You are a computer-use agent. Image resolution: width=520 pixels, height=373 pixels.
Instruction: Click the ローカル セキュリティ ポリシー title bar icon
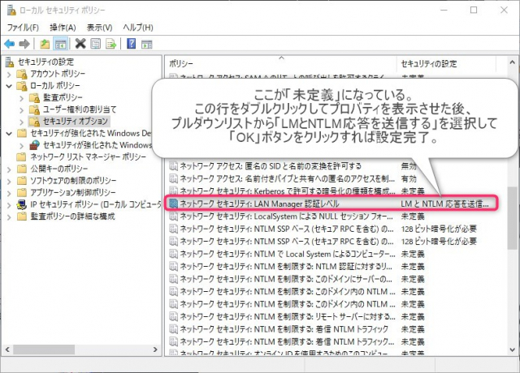(x=11, y=10)
